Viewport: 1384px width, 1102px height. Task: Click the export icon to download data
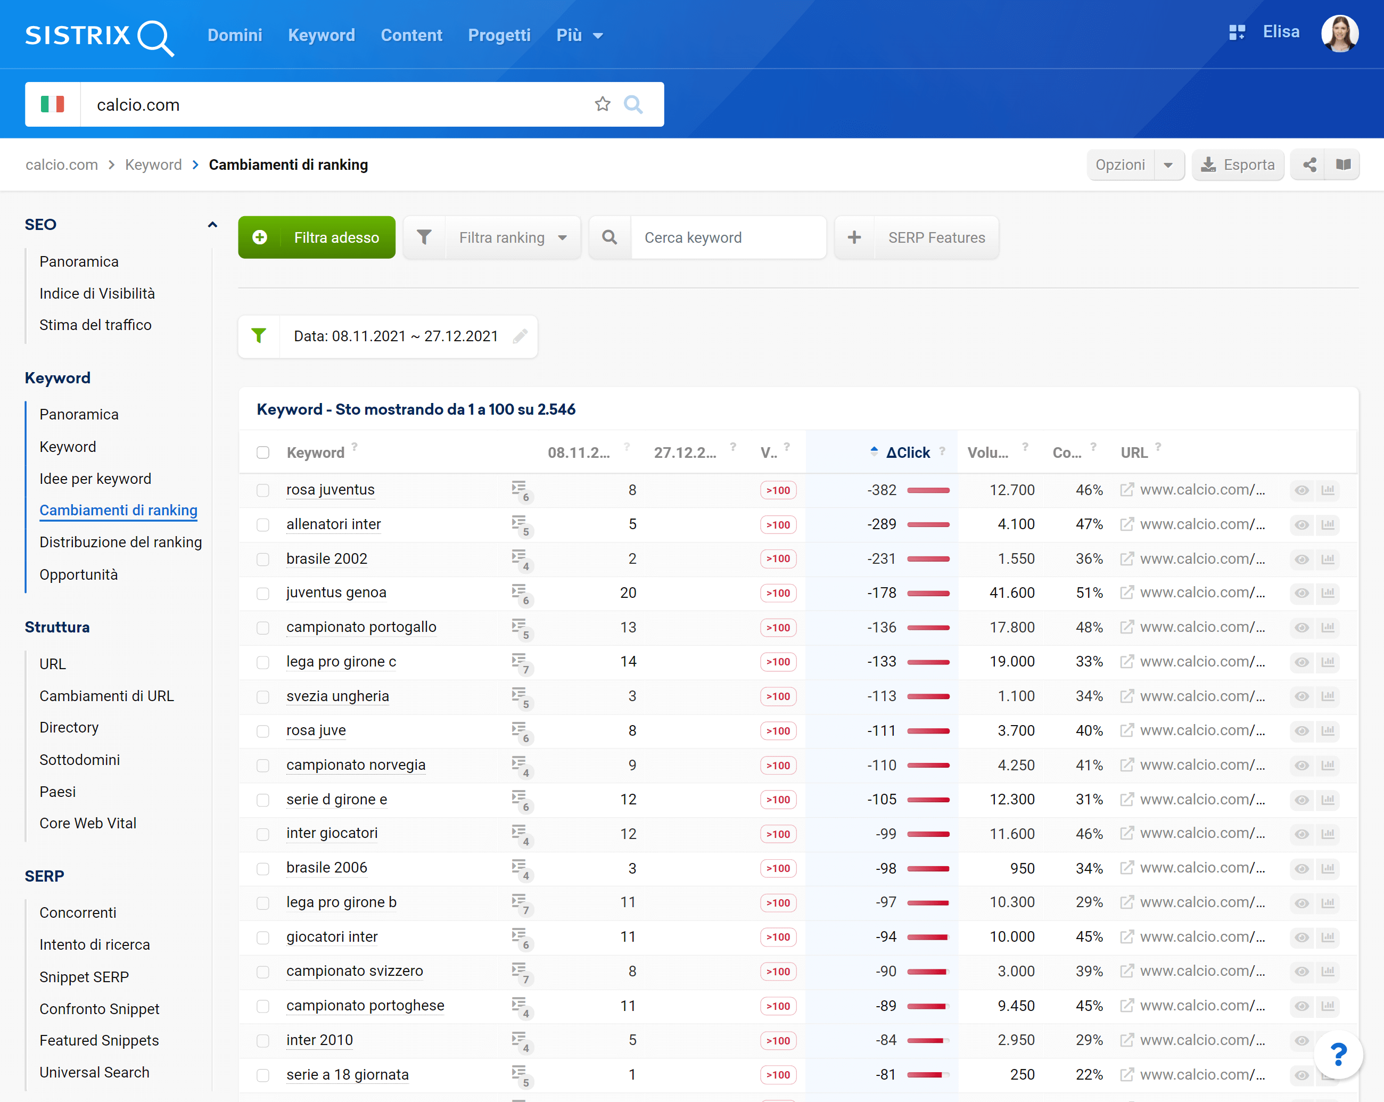pos(1238,164)
